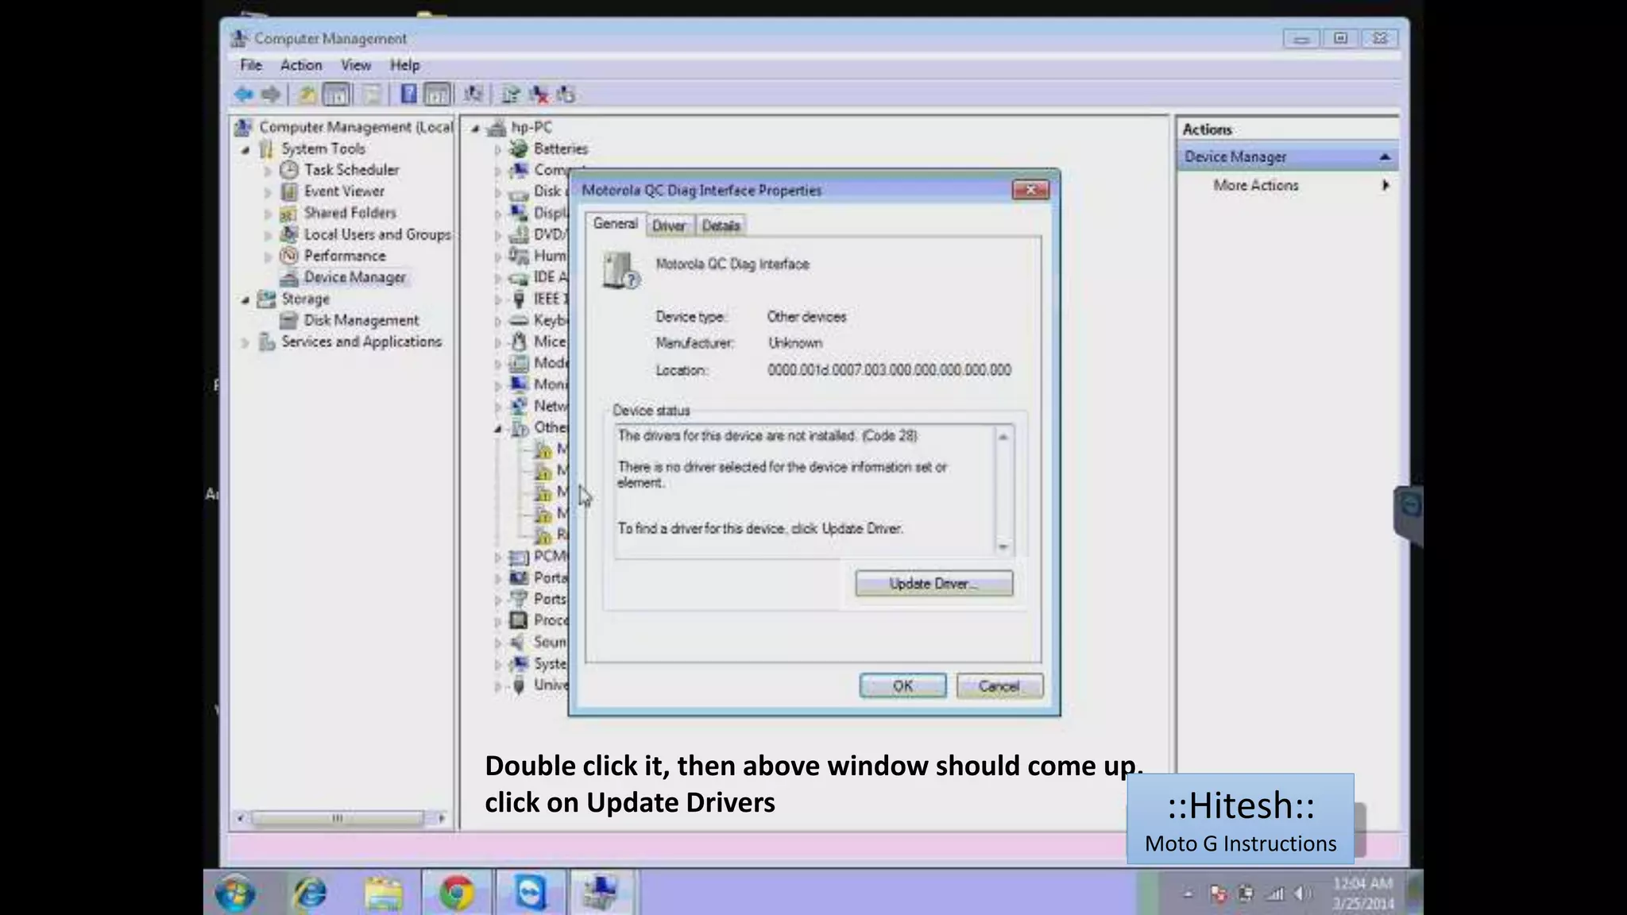This screenshot has height=915, width=1627.
Task: Expand the Performance node
Action: pos(268,257)
